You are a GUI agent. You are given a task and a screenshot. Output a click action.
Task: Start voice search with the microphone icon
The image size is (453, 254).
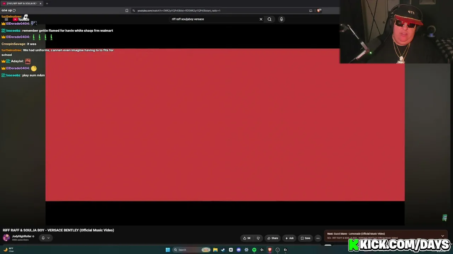pos(281,19)
